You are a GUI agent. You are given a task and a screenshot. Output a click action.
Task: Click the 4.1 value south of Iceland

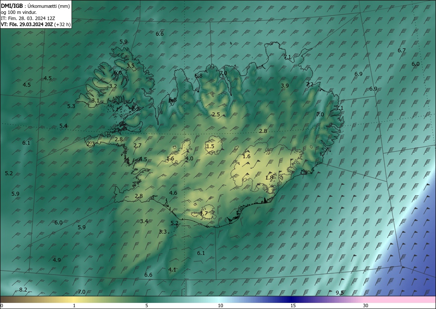pos(172,269)
